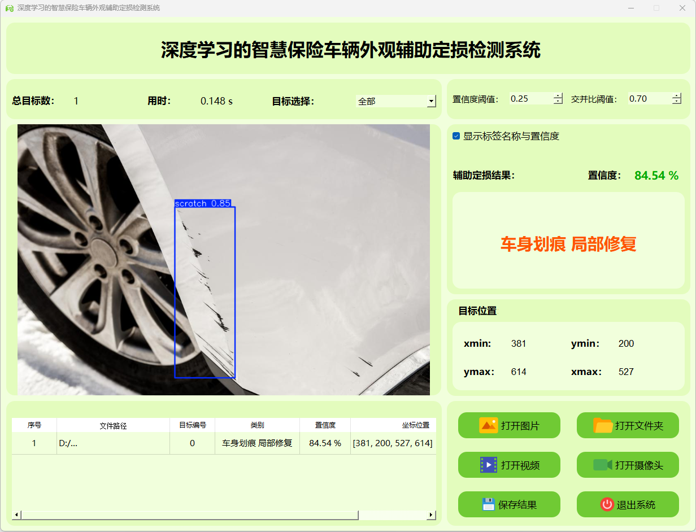The width and height of the screenshot is (696, 532).
Task: Select the first result row 车身划痕 cell
Action: coord(257,443)
